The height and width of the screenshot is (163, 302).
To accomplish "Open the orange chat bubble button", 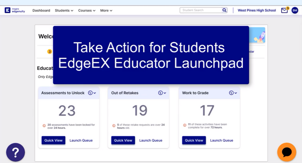I will [287, 152].
